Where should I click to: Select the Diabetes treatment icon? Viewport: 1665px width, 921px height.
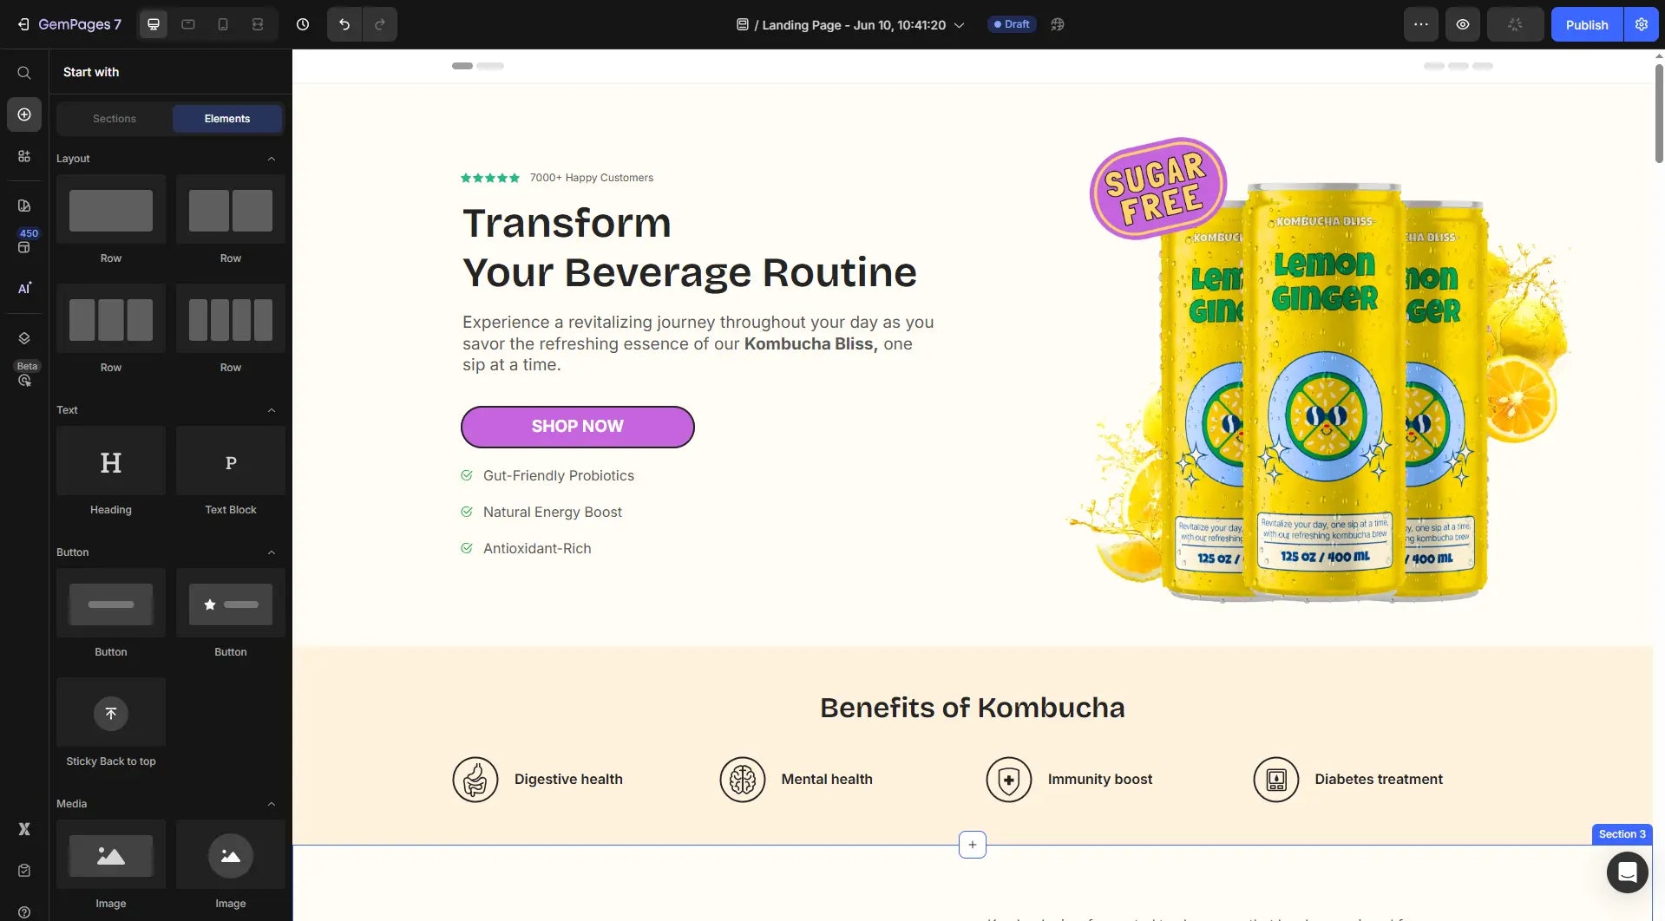tap(1276, 780)
